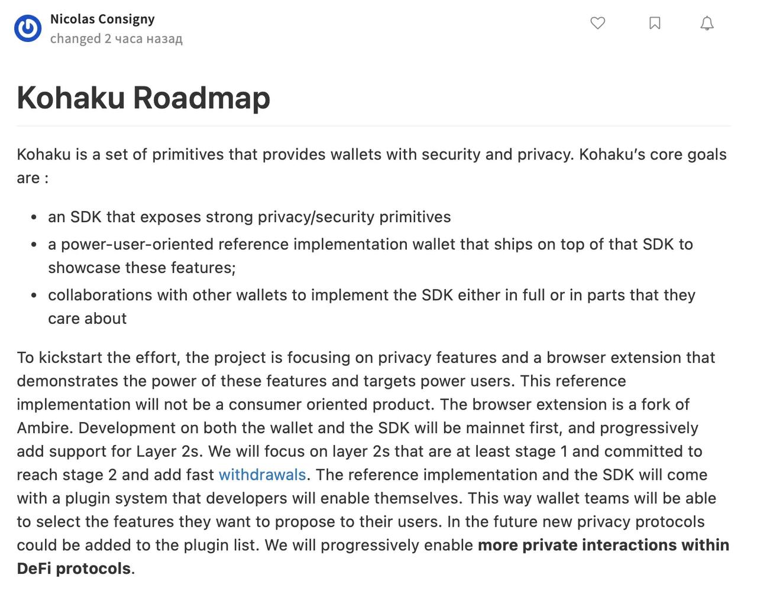Click the "changed 2 часа назад" timestamp

click(116, 39)
